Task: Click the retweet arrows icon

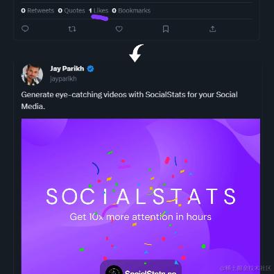Action: point(72,29)
